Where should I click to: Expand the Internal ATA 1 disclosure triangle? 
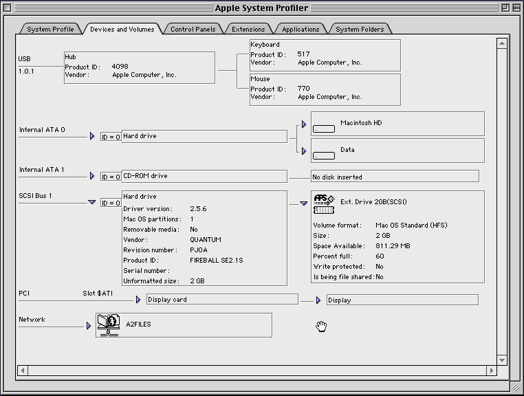(x=92, y=176)
